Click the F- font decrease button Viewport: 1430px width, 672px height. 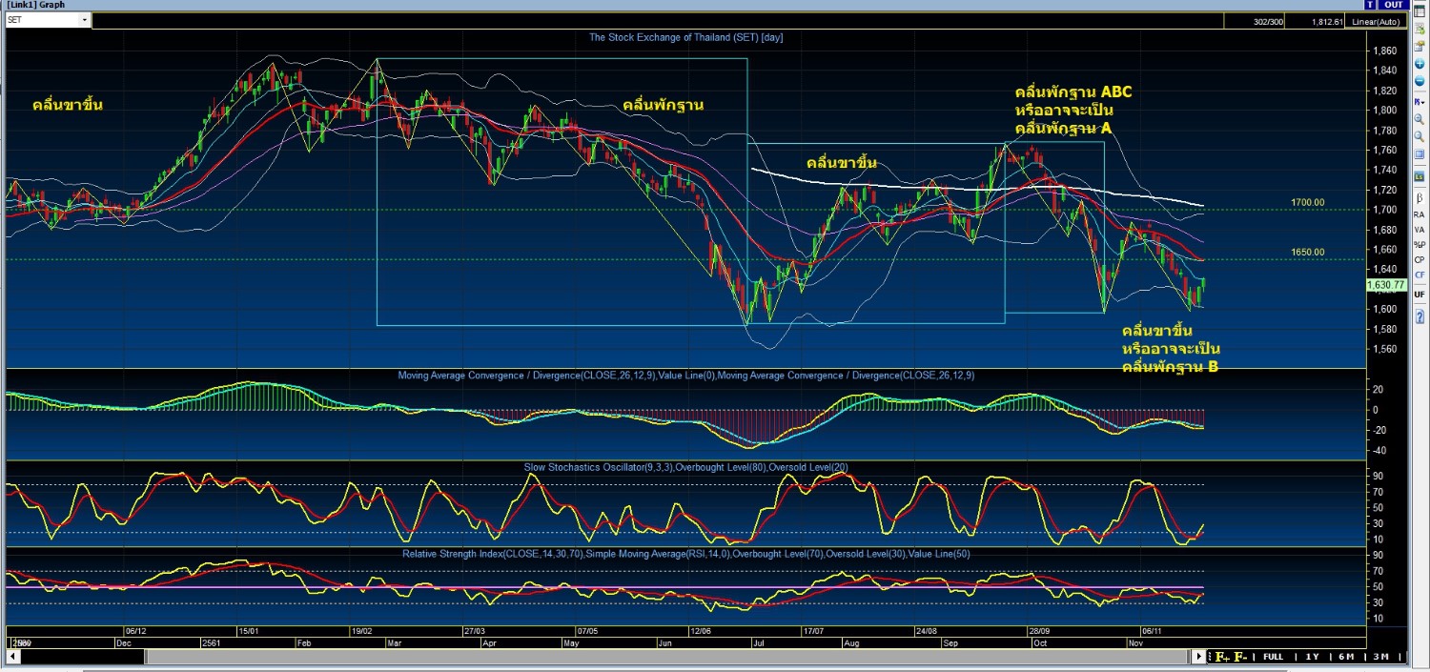(x=1240, y=657)
